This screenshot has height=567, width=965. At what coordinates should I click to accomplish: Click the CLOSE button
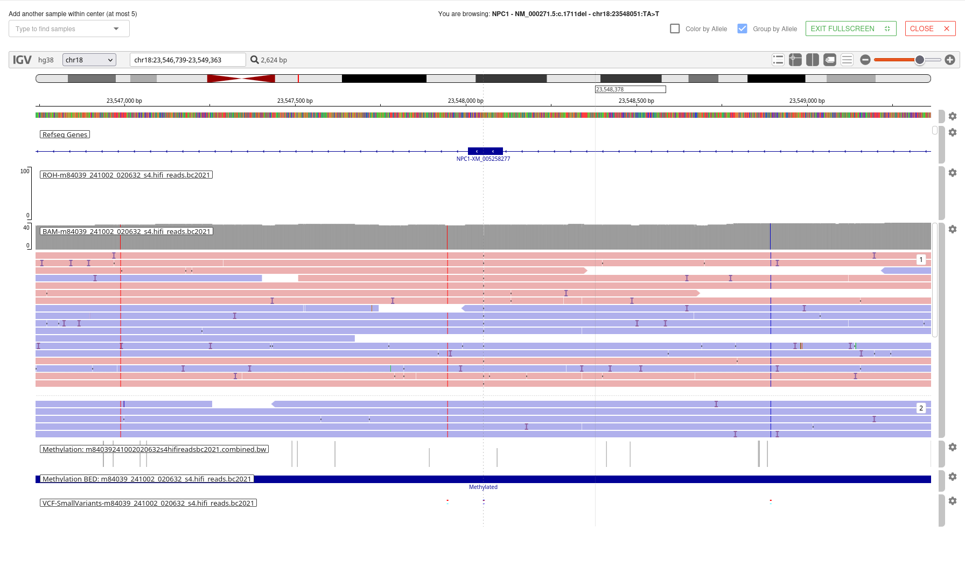(x=930, y=29)
